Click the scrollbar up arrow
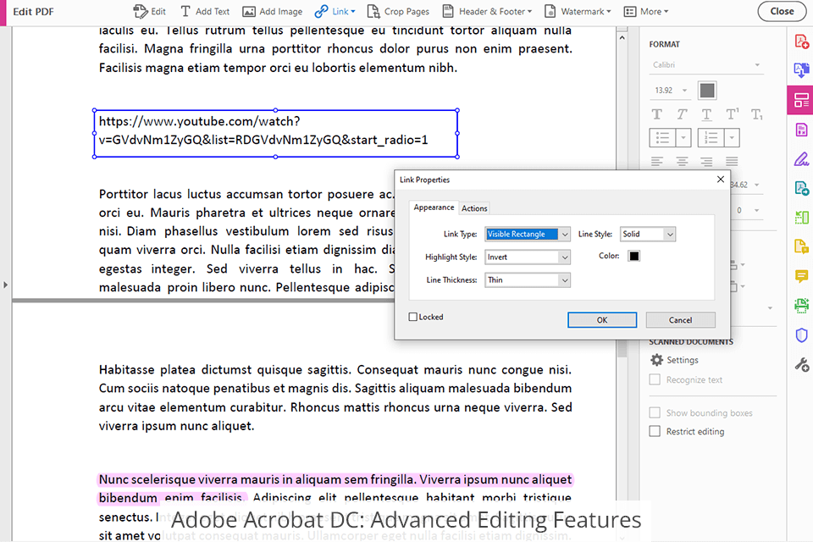The width and height of the screenshot is (813, 542). tap(622, 38)
